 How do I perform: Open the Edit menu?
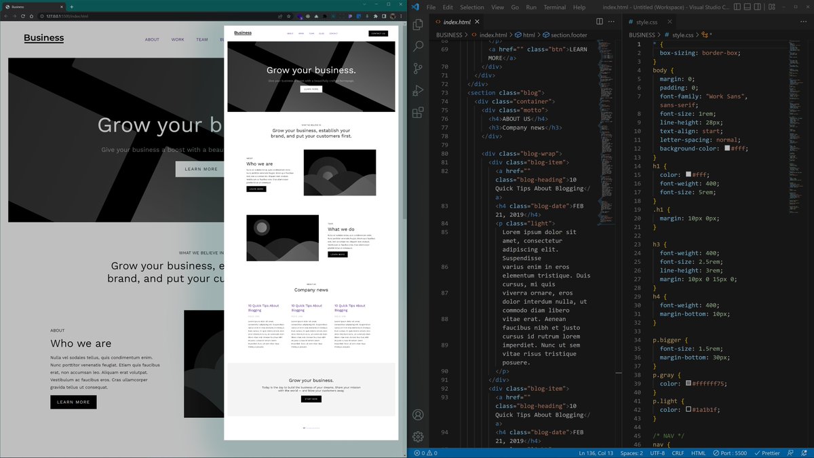(448, 7)
